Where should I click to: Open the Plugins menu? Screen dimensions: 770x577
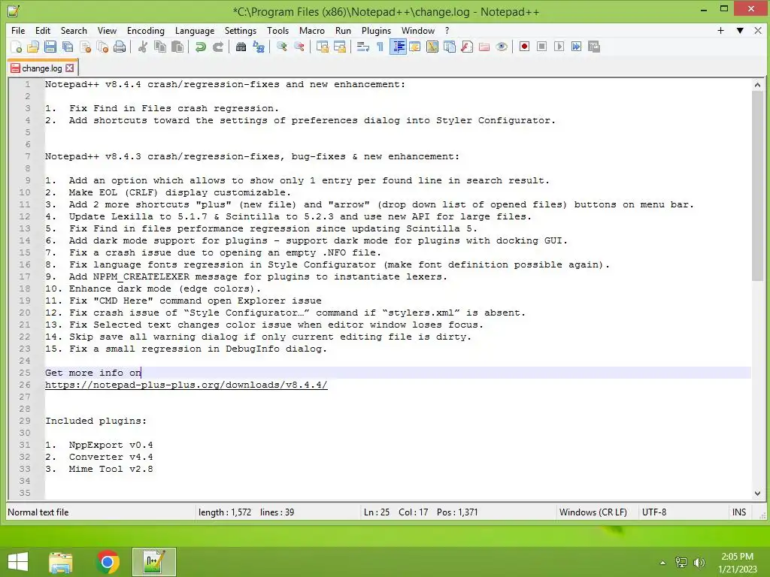click(376, 30)
